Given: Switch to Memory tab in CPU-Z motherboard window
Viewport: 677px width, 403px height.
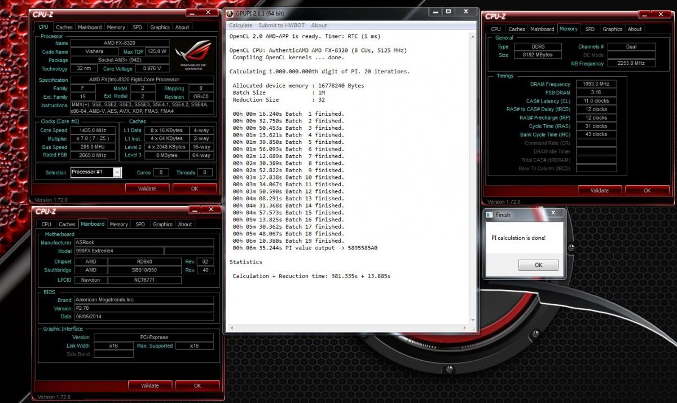Looking at the screenshot, I should pos(119,224).
